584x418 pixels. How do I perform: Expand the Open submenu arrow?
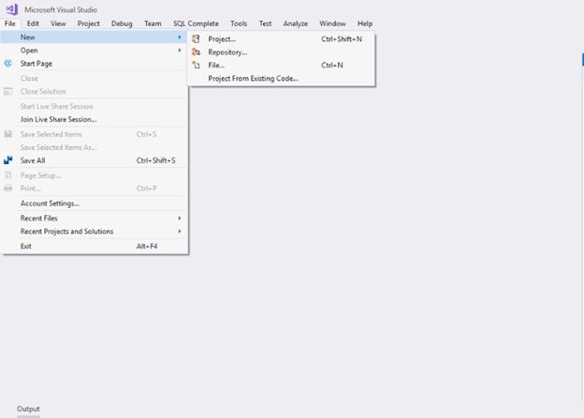(x=180, y=50)
